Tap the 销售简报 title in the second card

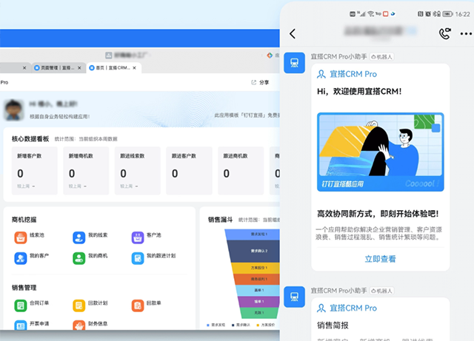[x=333, y=325]
